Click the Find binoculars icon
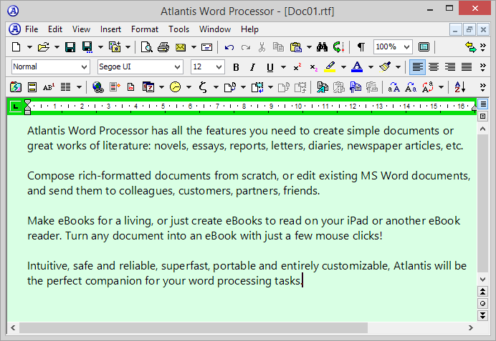Screen dimensions: 496x341 point(321,47)
